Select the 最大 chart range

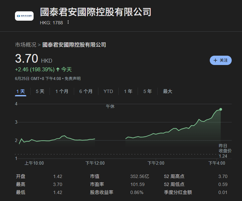click(168, 91)
